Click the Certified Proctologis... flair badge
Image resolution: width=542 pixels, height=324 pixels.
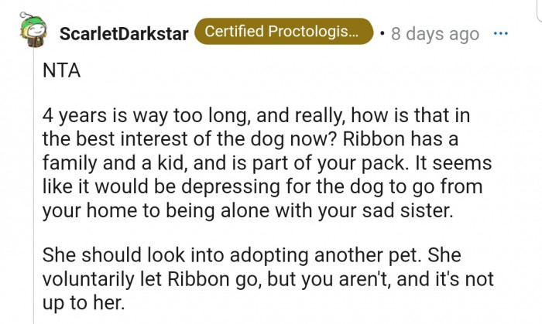(283, 32)
